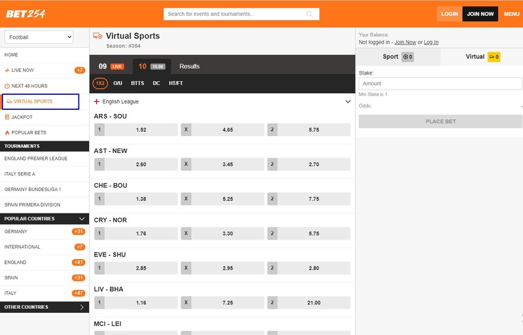523x335 pixels.
Task: Click the Sport betslip count badge
Action: [x=408, y=57]
